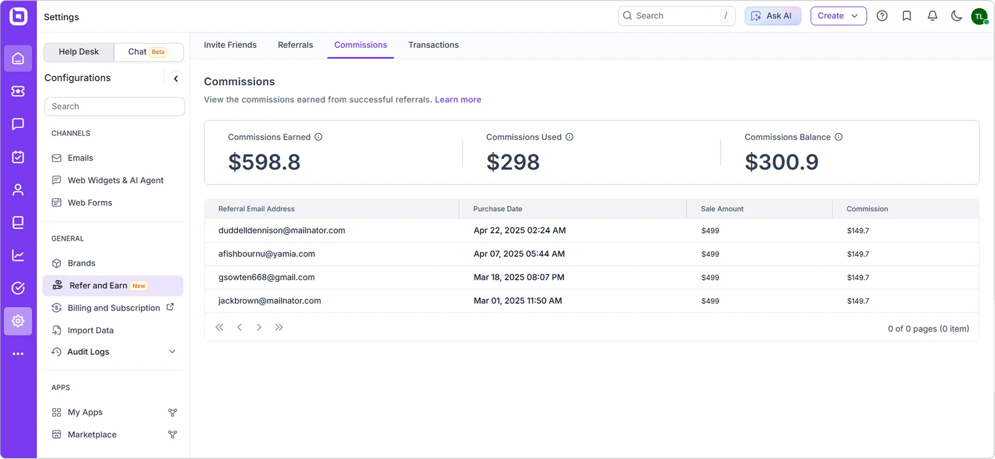Switch to the Invite Friends tab

[x=230, y=45]
